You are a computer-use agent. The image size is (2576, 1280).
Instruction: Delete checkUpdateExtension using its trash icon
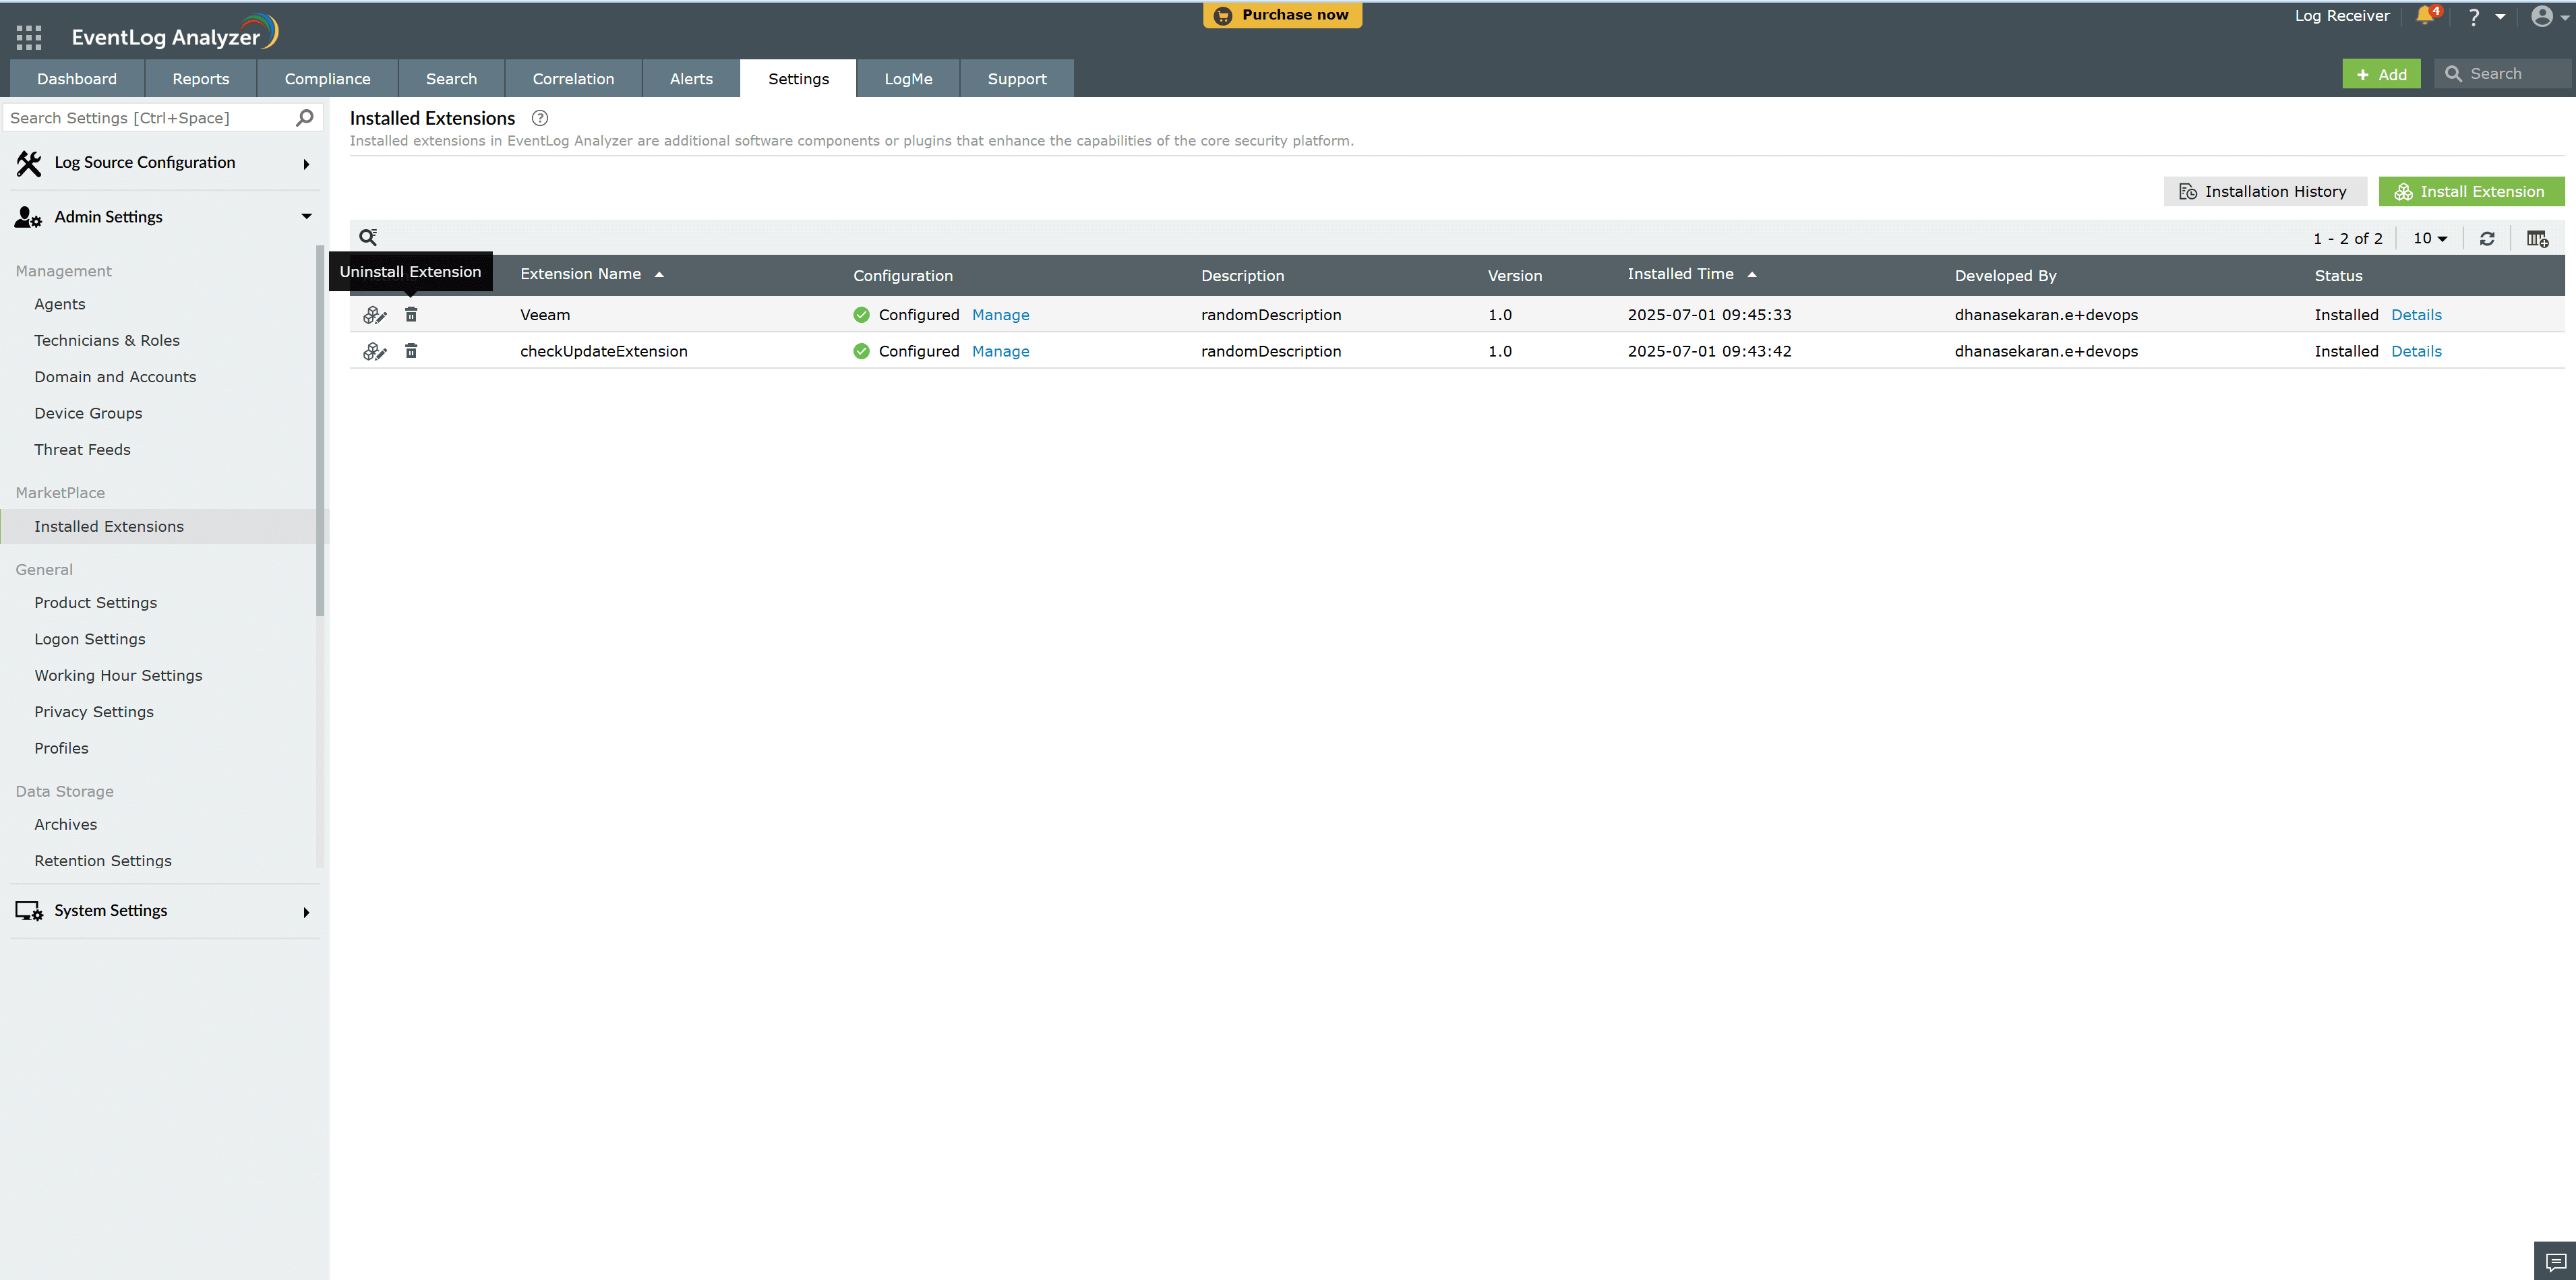(x=411, y=351)
